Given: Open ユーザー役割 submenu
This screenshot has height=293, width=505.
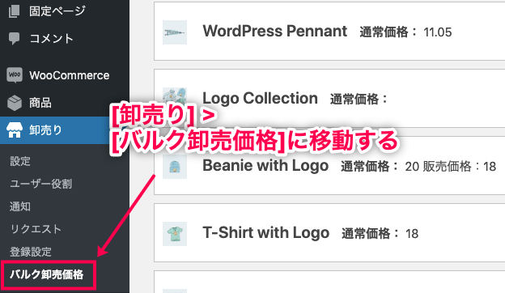Looking at the screenshot, I should click(x=41, y=184).
